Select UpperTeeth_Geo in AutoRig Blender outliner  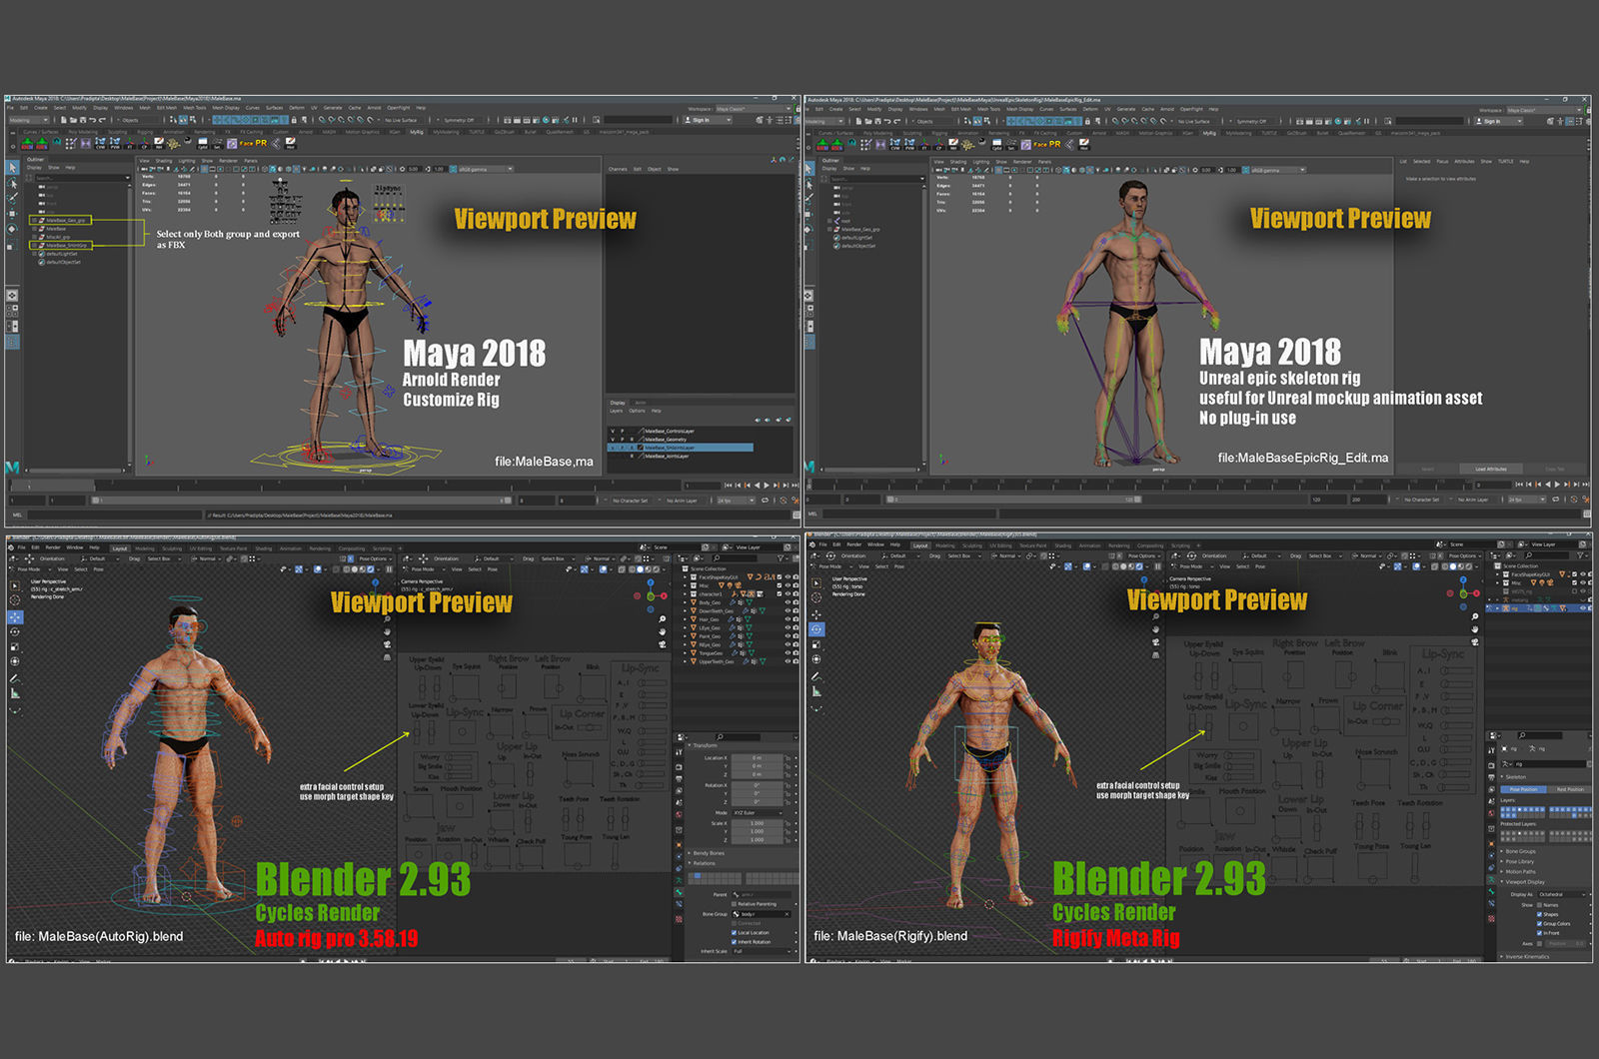(x=717, y=661)
